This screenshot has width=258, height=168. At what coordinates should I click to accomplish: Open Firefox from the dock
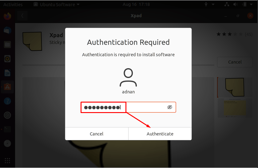point(7,16)
